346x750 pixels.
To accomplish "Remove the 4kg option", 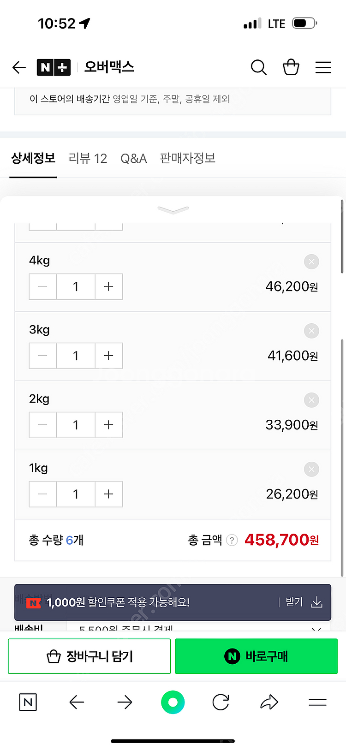I will (311, 262).
